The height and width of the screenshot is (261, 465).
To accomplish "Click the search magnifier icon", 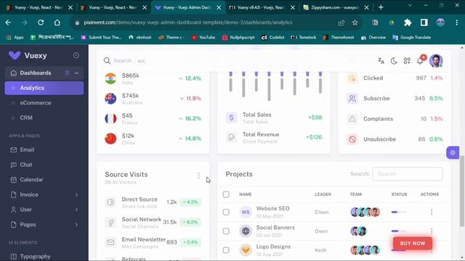I will [107, 61].
